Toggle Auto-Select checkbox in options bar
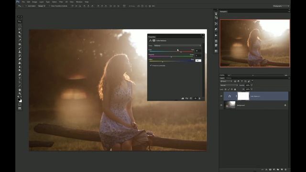This screenshot has height=172, width=306. click(26, 6)
